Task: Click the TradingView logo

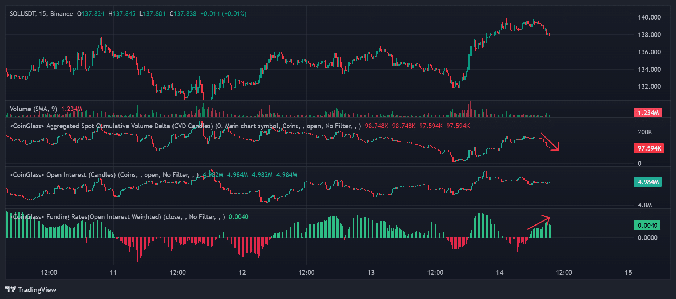Action: (x=31, y=290)
